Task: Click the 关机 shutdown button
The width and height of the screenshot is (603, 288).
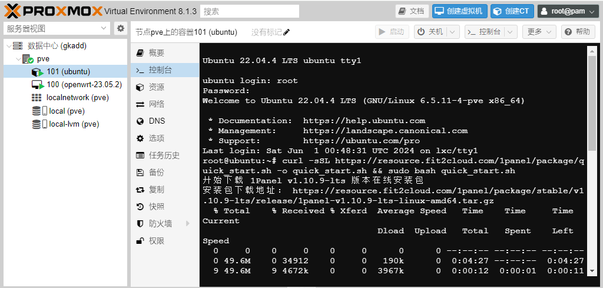Action: coord(430,32)
